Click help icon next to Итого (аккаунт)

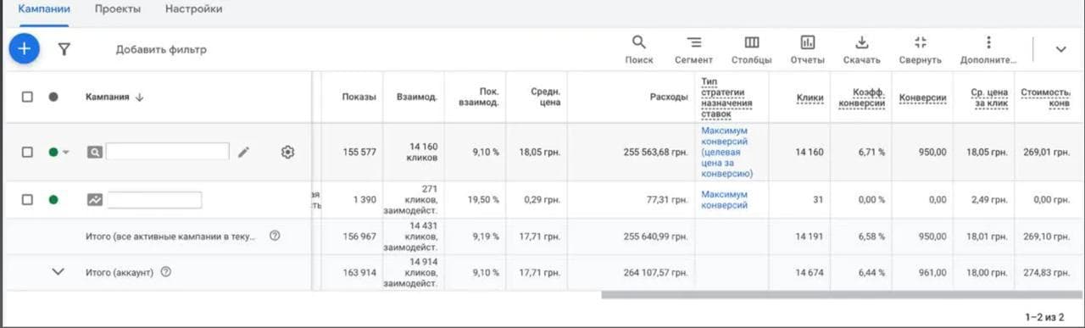(x=166, y=272)
